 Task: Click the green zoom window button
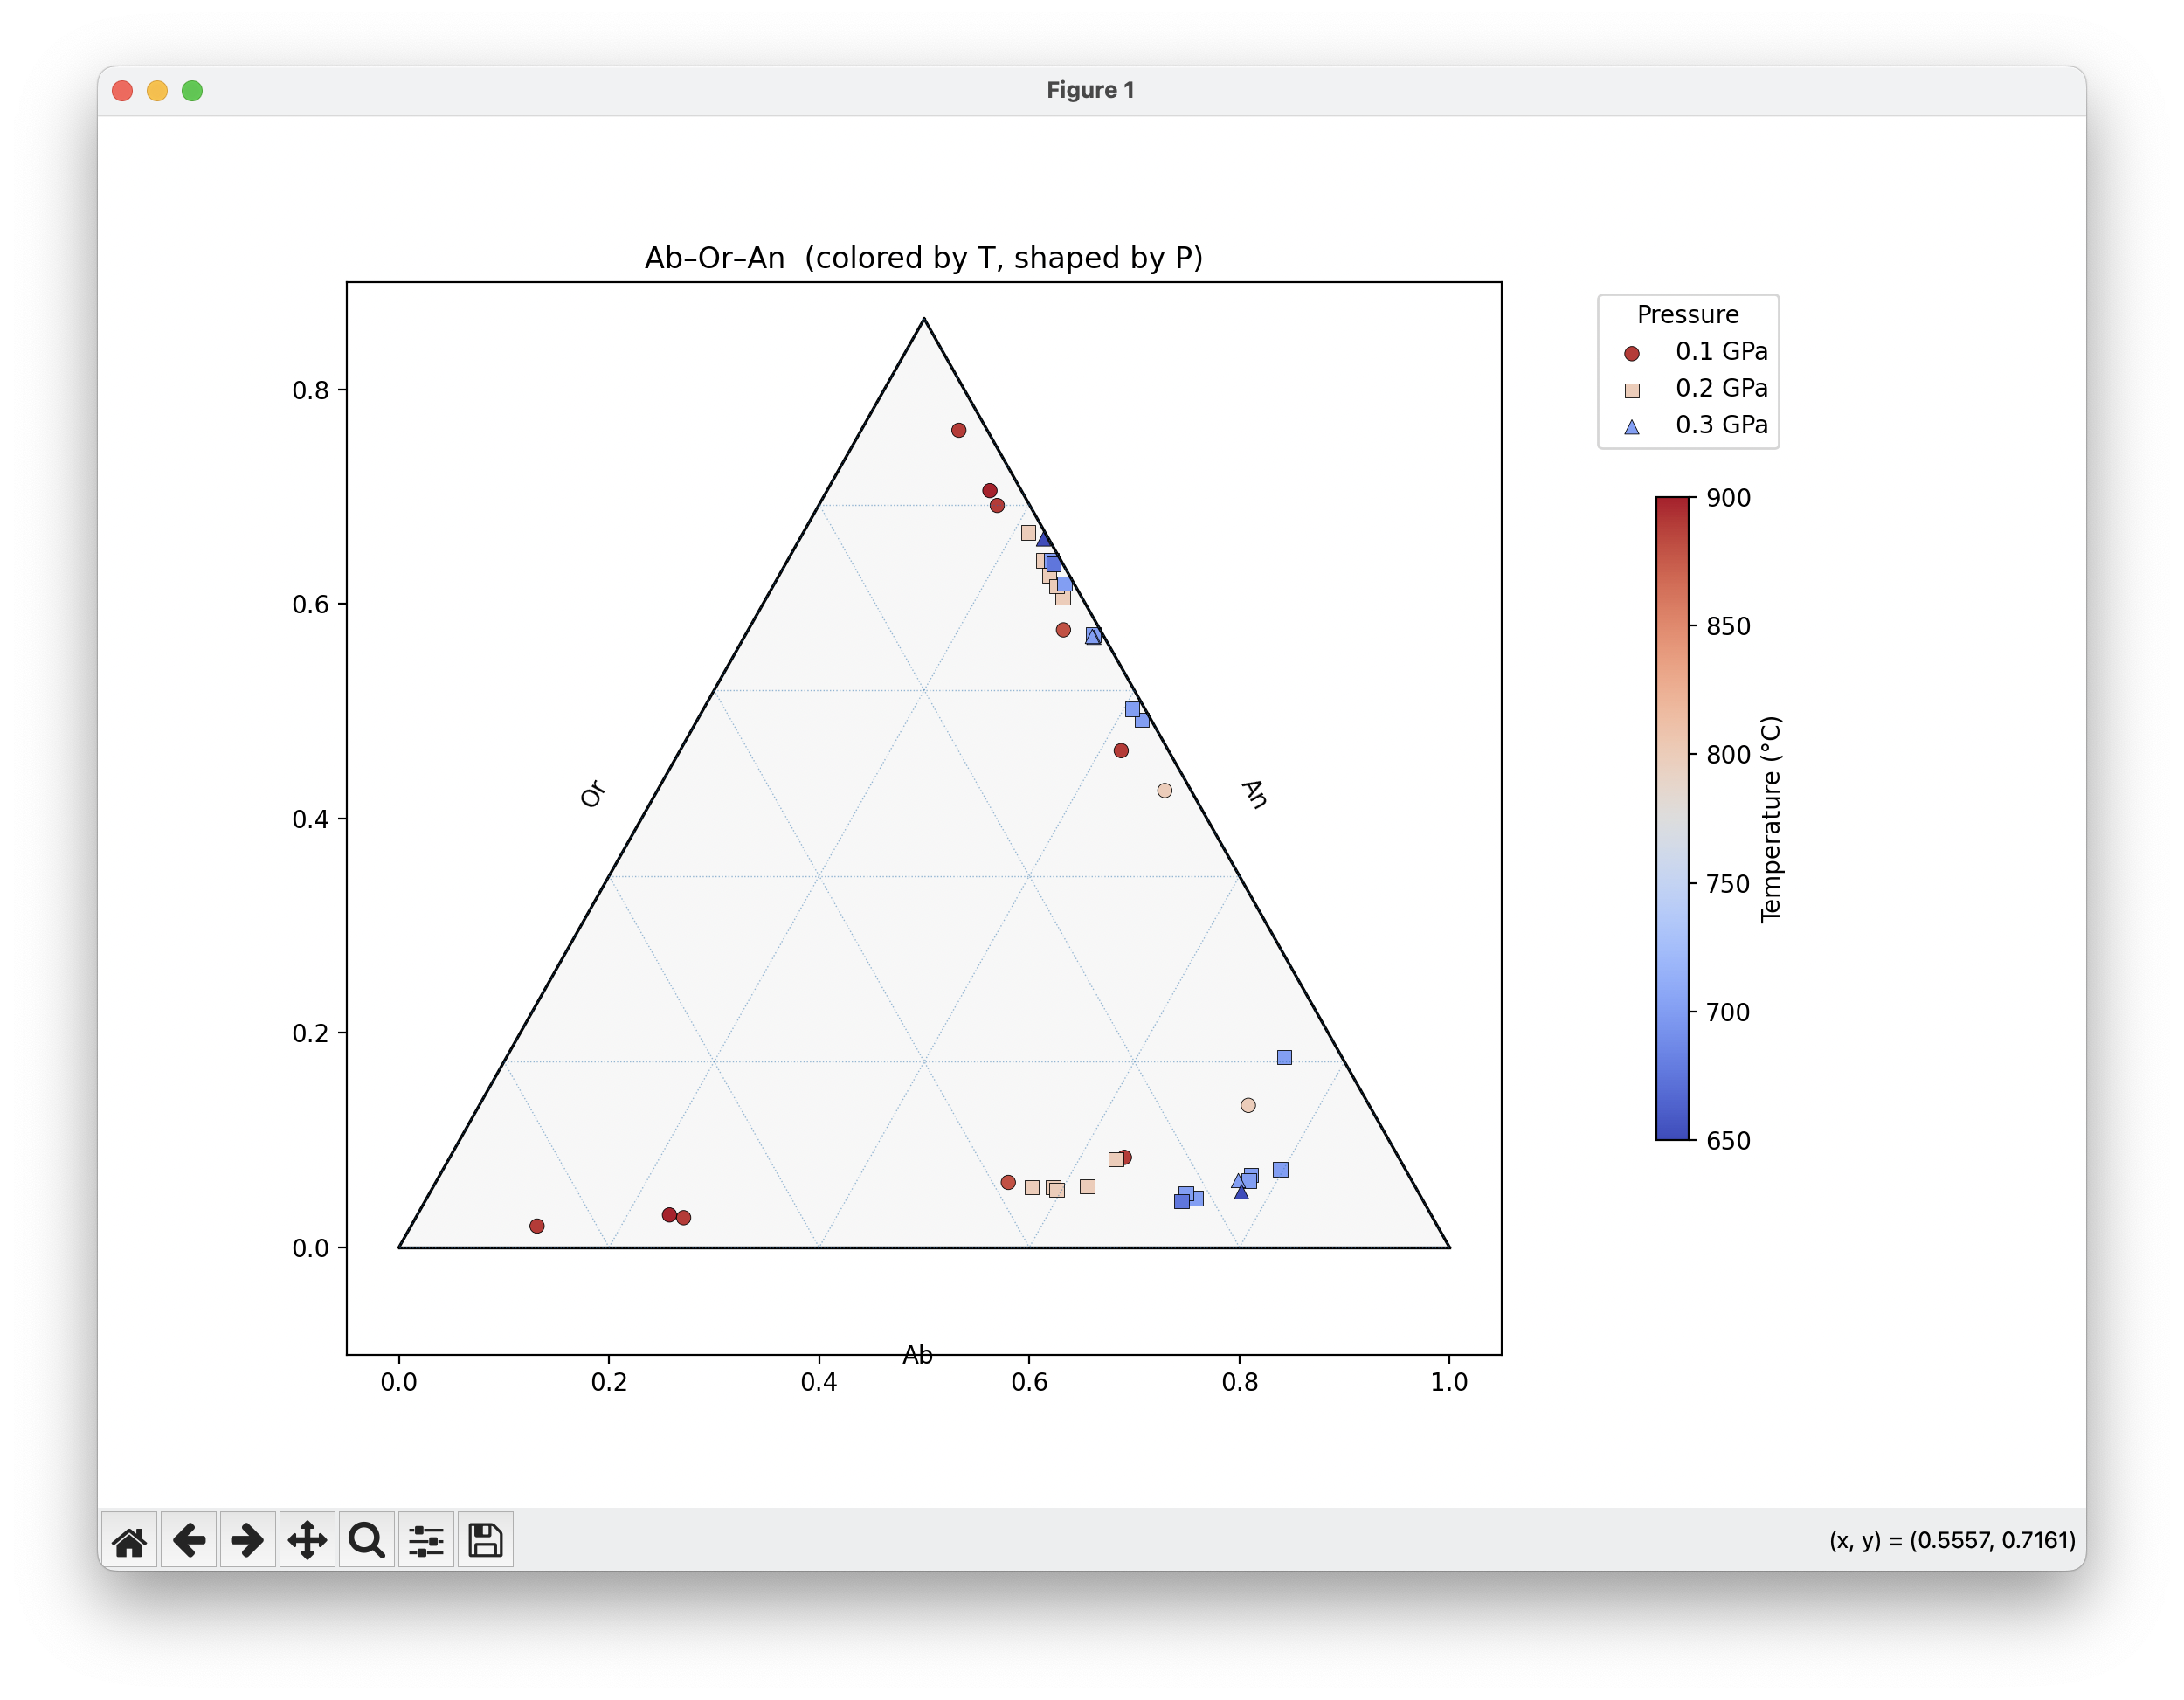192,91
